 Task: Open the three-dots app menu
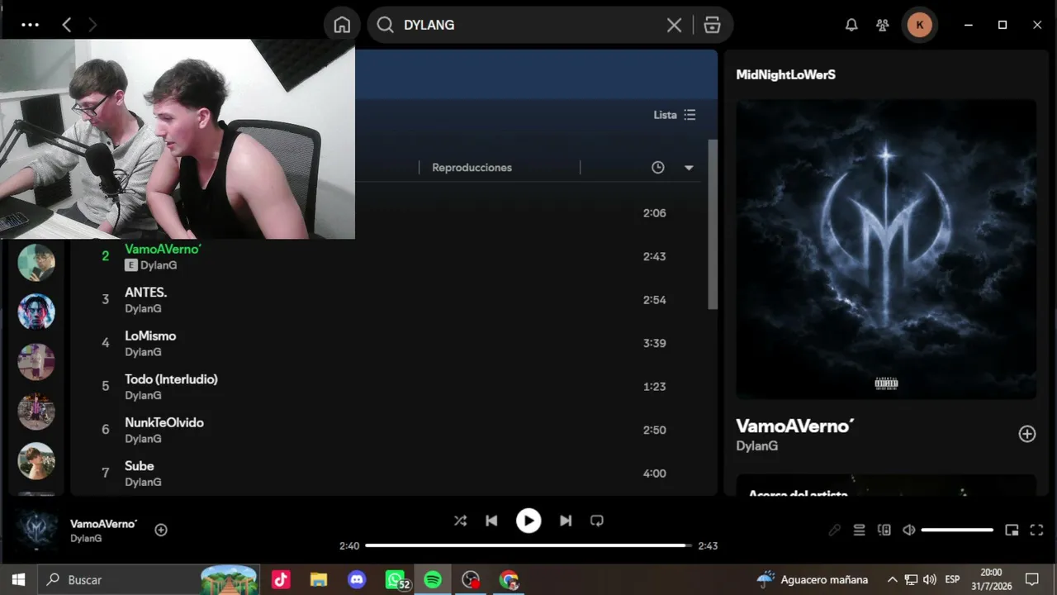point(30,25)
